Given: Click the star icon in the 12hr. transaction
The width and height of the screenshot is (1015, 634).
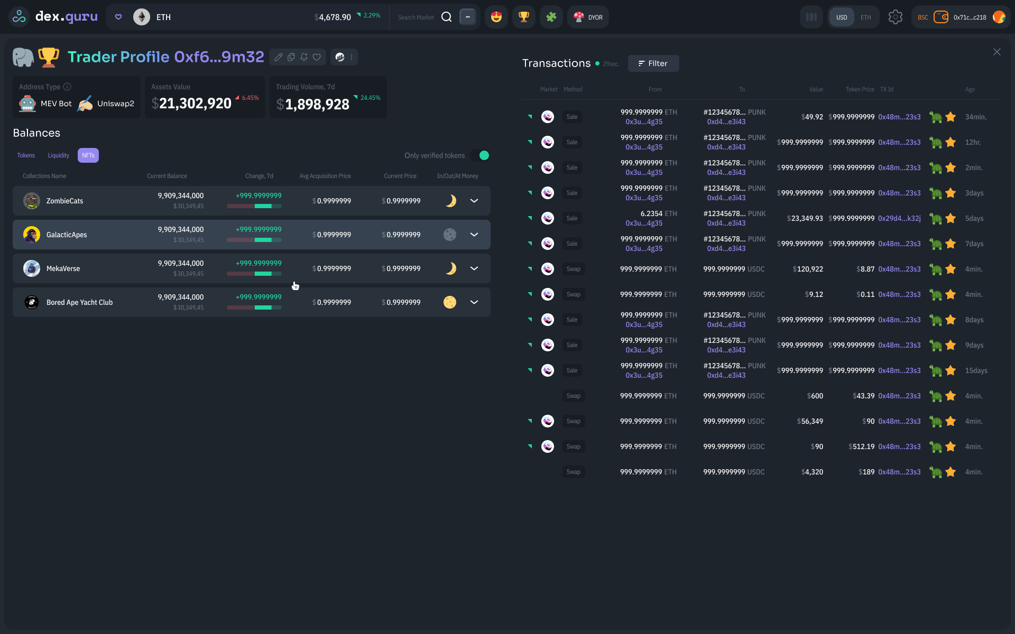Looking at the screenshot, I should (x=951, y=142).
